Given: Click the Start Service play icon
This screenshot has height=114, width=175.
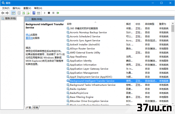Looking at the screenshot, I should coord(45,13).
